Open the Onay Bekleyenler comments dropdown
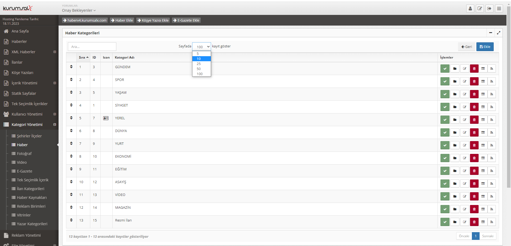Screen dimensions: 511x246 click(79, 10)
